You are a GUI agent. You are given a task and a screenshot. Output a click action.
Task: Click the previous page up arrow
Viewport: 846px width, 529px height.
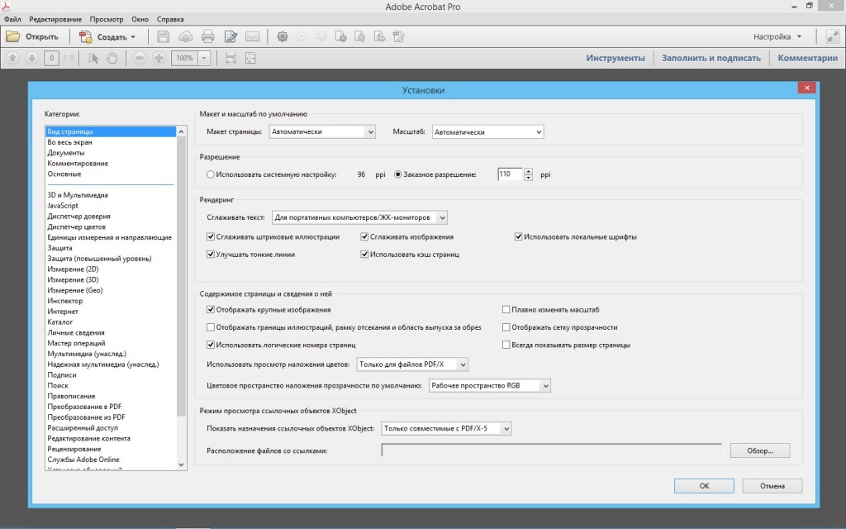[13, 58]
